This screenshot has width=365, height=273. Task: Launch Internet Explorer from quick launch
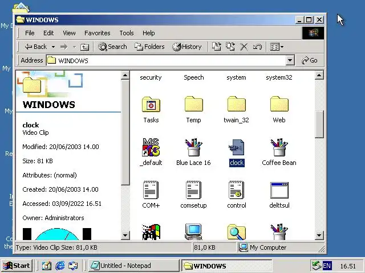tap(60, 266)
